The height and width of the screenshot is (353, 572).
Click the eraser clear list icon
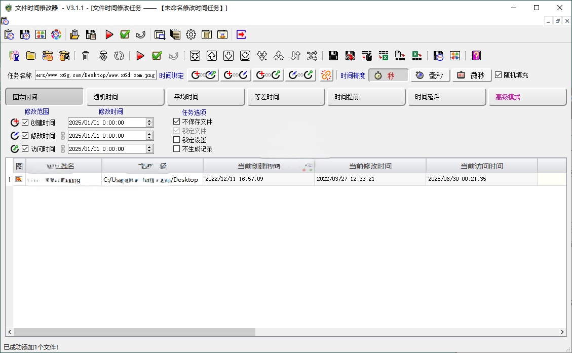tap(103, 56)
